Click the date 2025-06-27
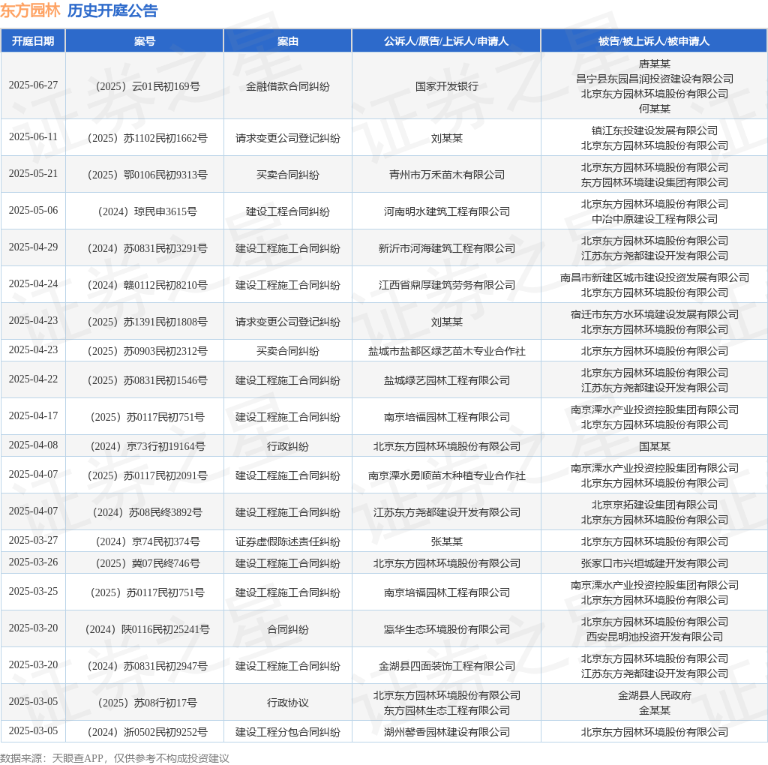Viewport: 768px width, 765px height. [33, 85]
